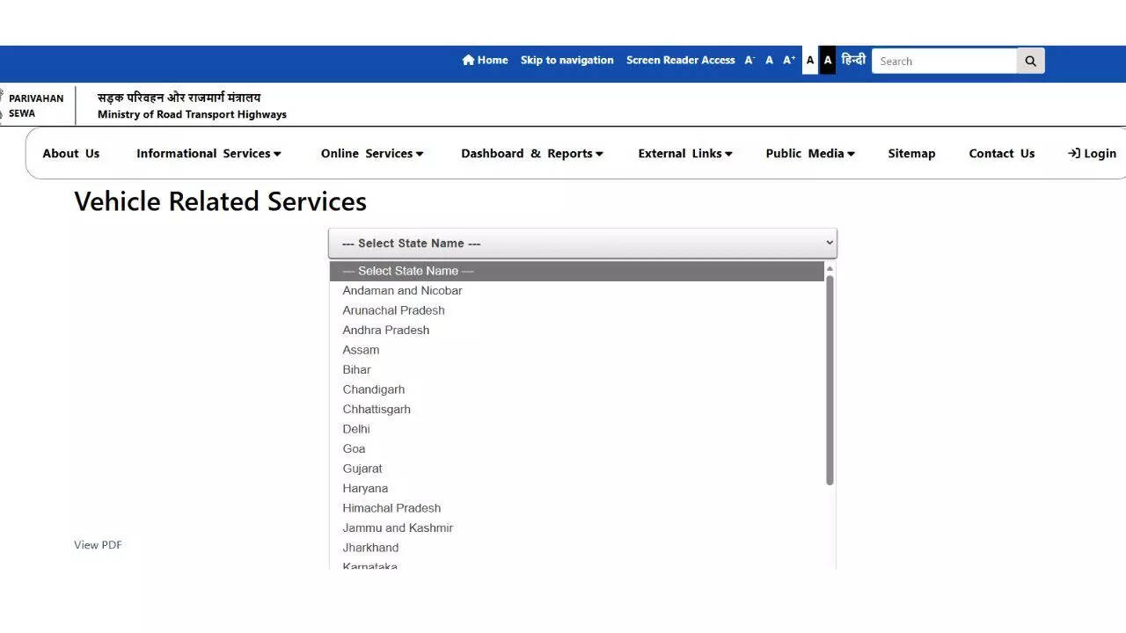Click the search magnifier icon button

(1030, 61)
